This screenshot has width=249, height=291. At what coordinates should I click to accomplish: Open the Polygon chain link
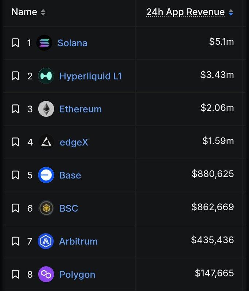pyautogui.click(x=77, y=274)
